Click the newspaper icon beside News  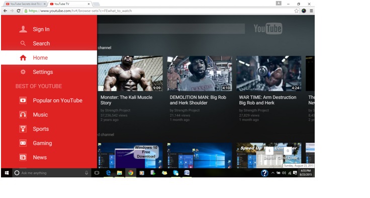(23, 157)
